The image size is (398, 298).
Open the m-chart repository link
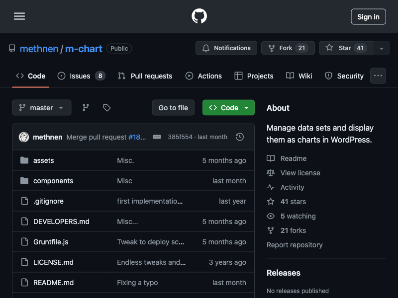coord(84,49)
